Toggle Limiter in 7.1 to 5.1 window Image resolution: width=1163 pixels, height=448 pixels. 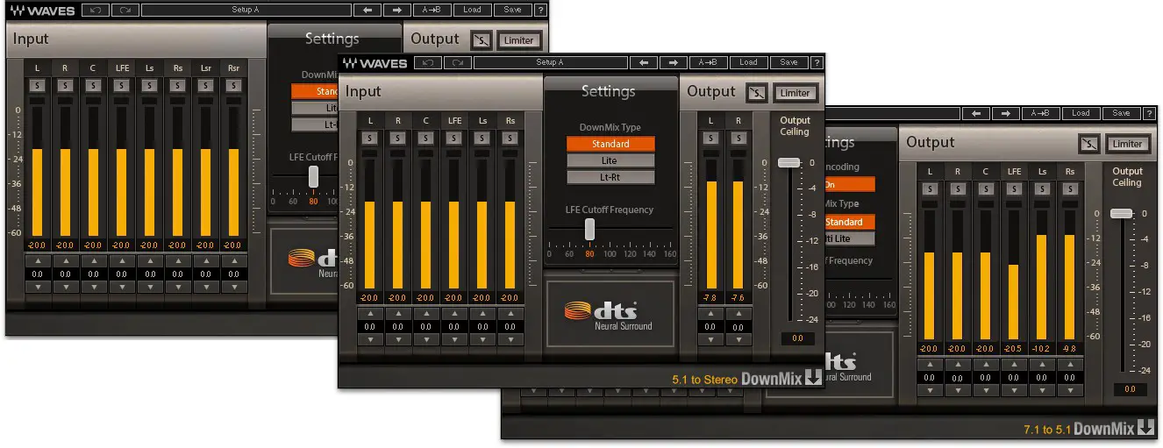[x=1128, y=144]
